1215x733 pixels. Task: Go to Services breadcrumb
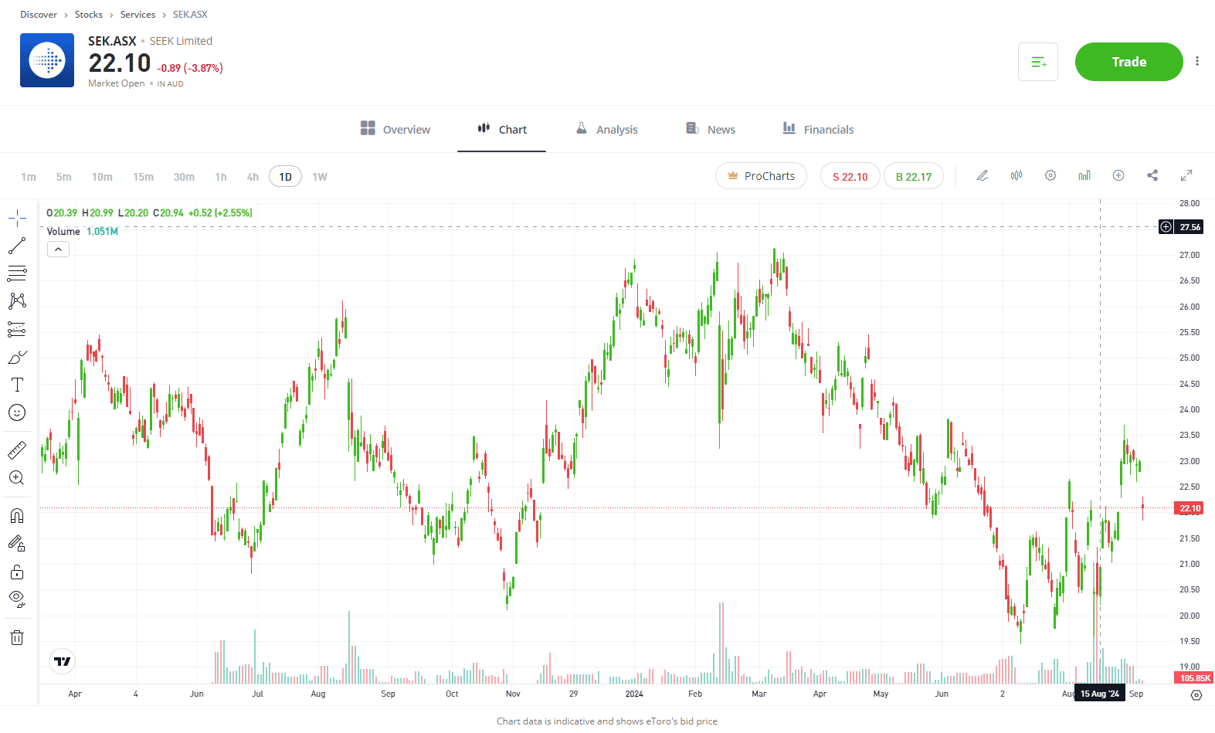point(137,15)
